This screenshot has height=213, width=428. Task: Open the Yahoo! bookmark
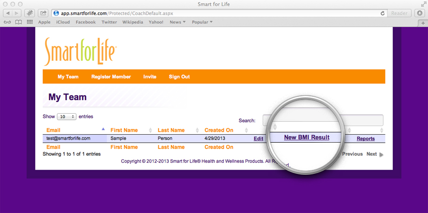[x=156, y=22]
